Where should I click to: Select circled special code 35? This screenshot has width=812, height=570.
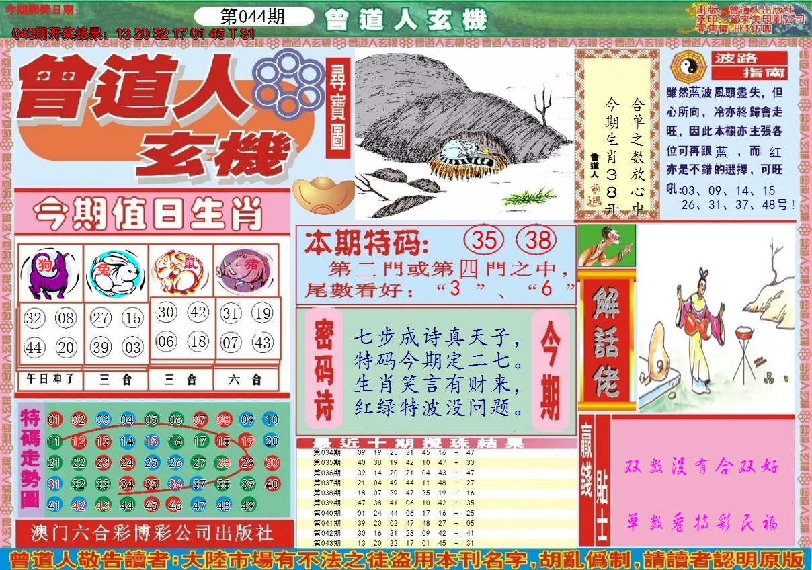coord(484,240)
